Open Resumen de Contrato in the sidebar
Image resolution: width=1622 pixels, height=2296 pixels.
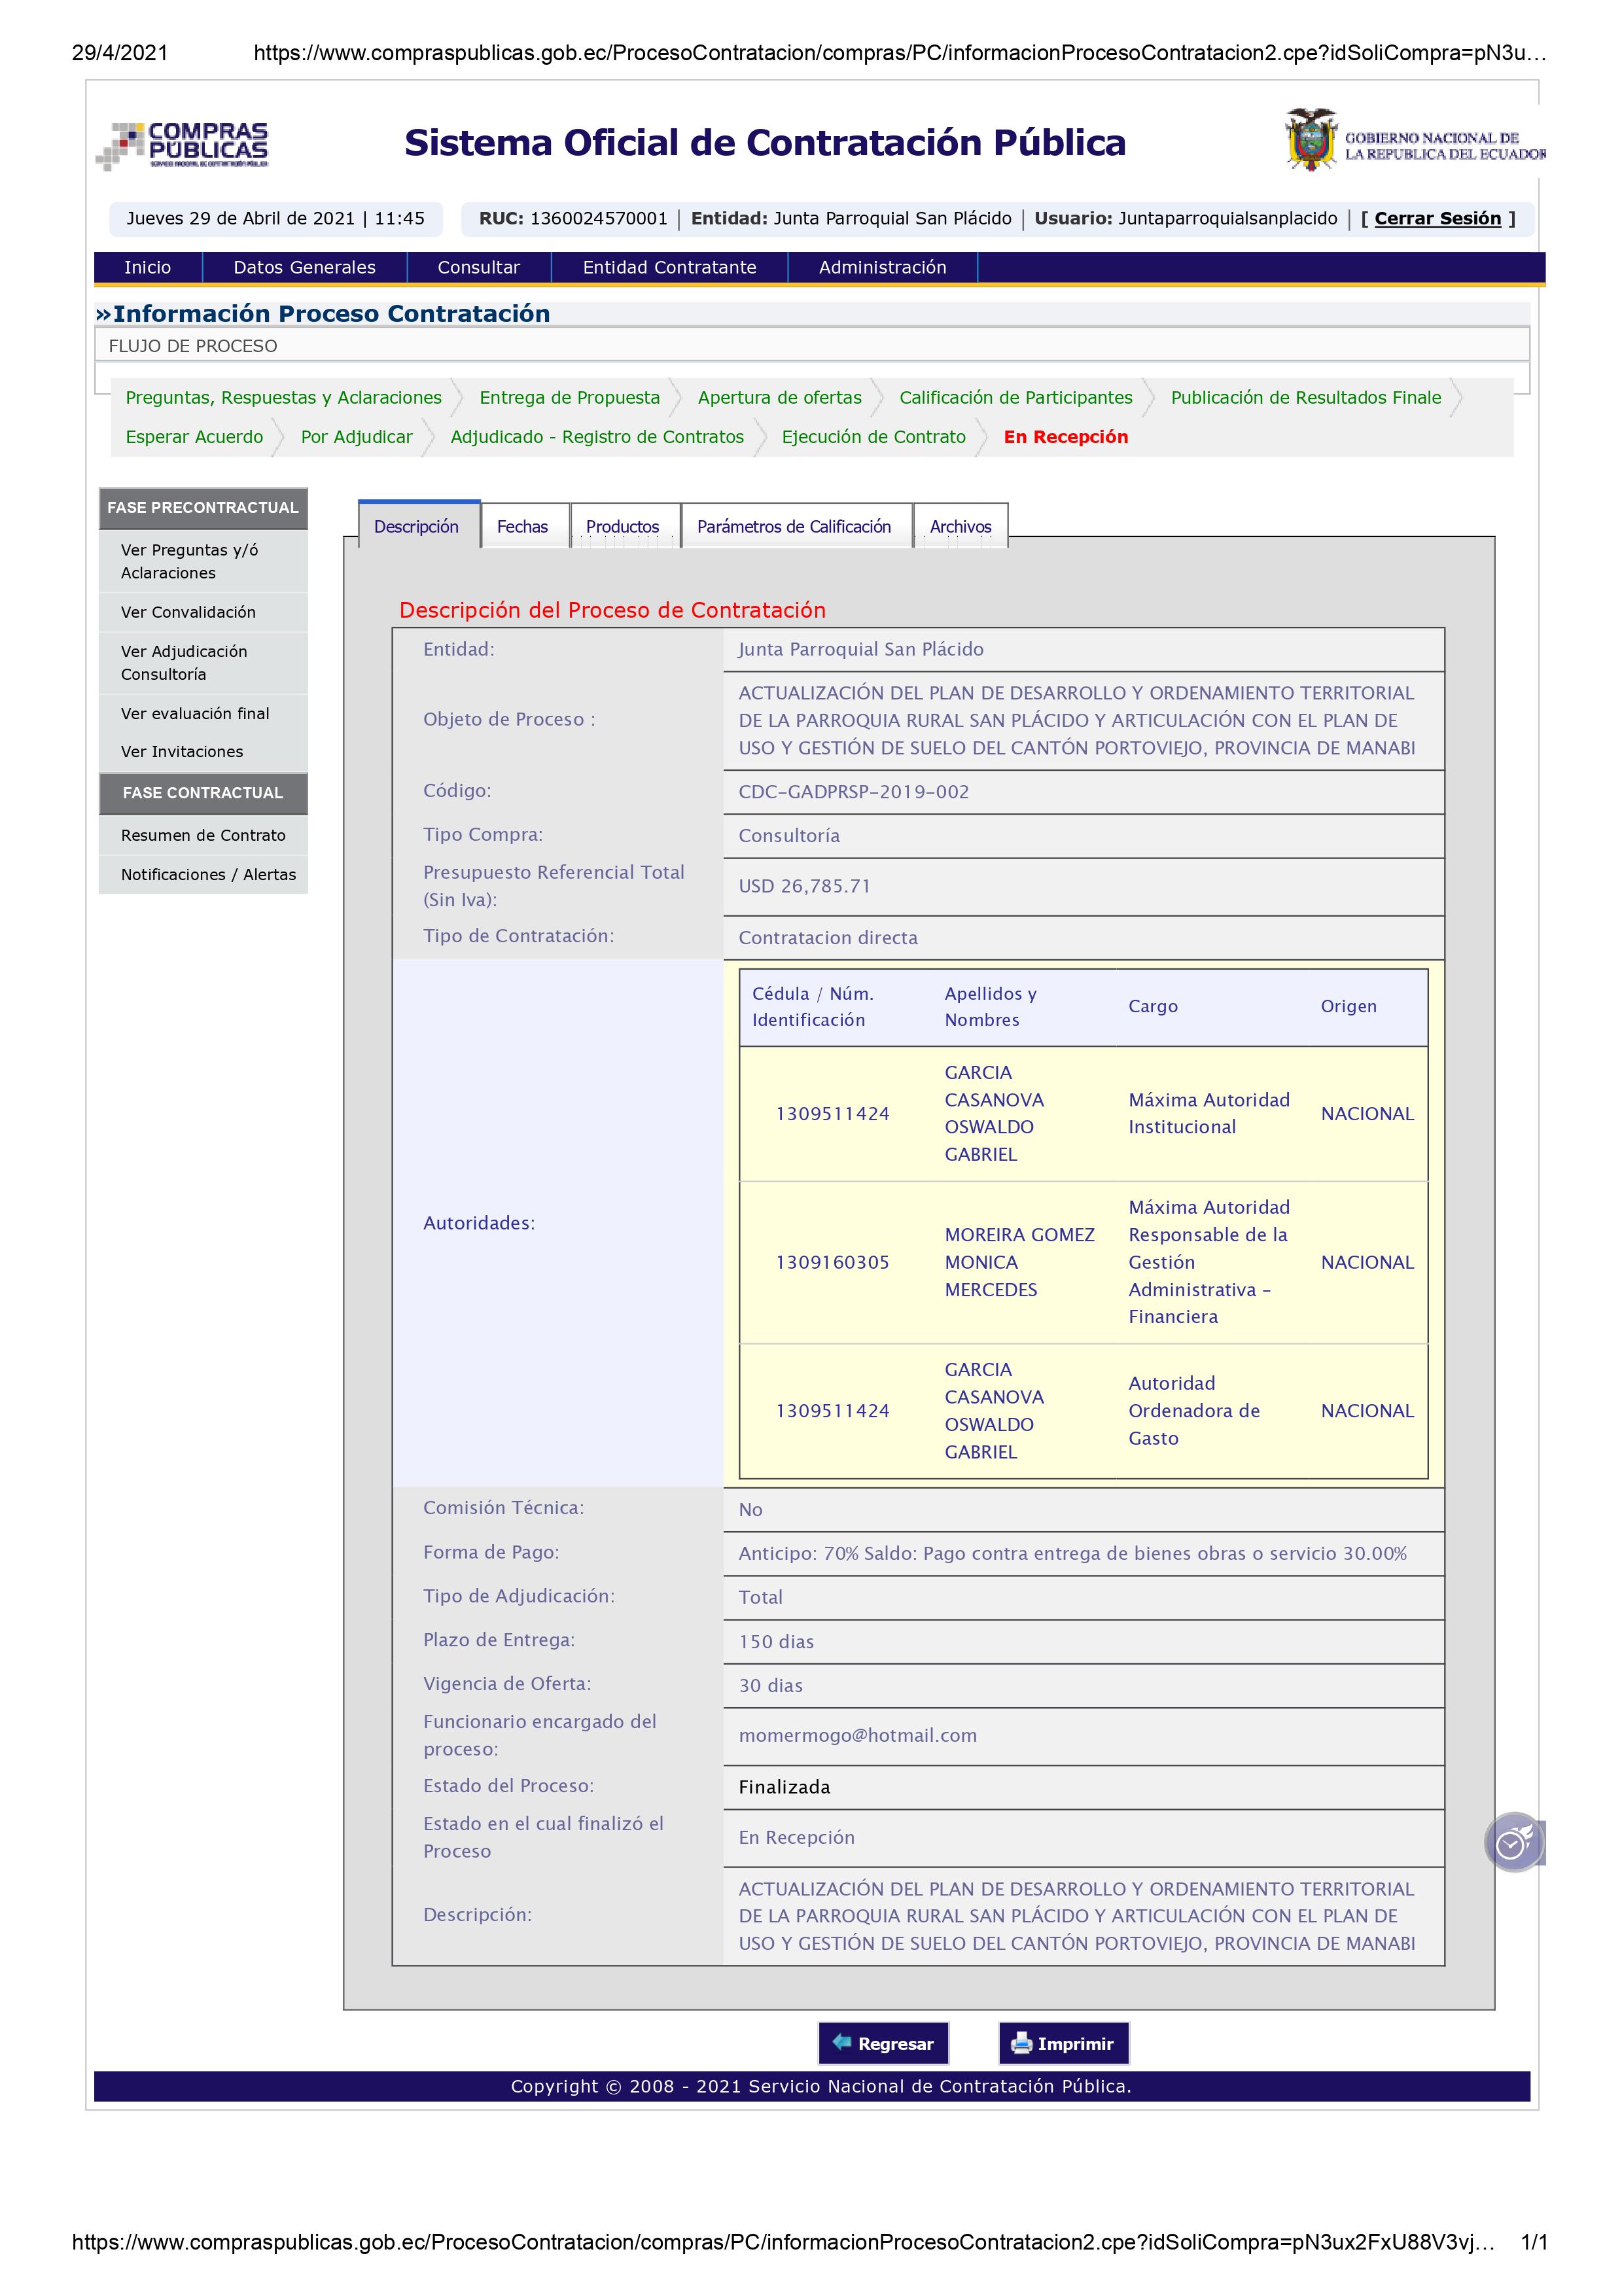click(203, 835)
